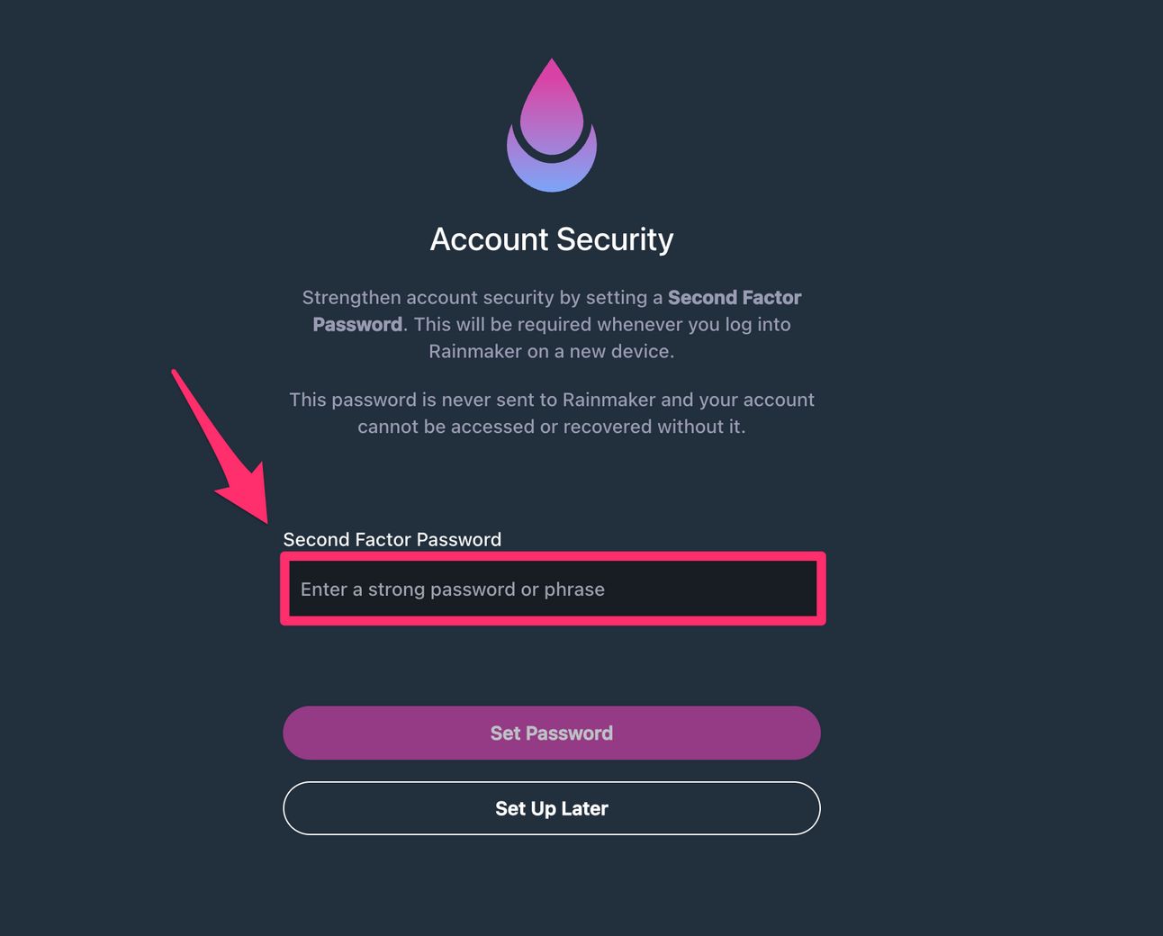The height and width of the screenshot is (936, 1163).
Task: Click the 'Strengthen account security' sentence
Action: pos(482,298)
